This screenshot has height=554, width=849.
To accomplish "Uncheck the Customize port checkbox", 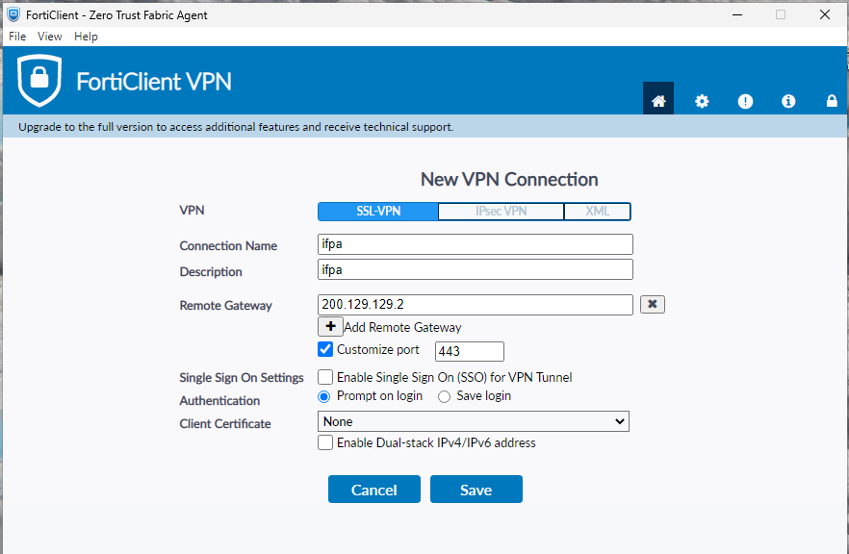I will 325,349.
